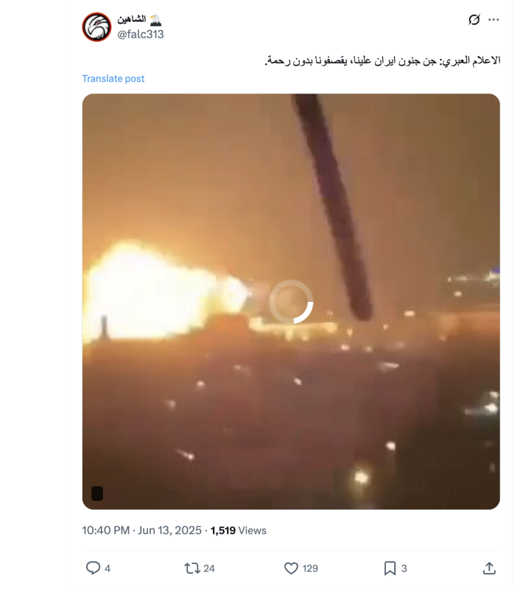
Task: View the 1,519 Views analytics
Action: pyautogui.click(x=238, y=530)
